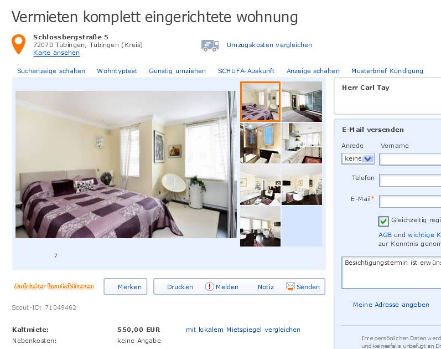Open mit lokalem Mietspiegel vergleichen link

[243, 330]
